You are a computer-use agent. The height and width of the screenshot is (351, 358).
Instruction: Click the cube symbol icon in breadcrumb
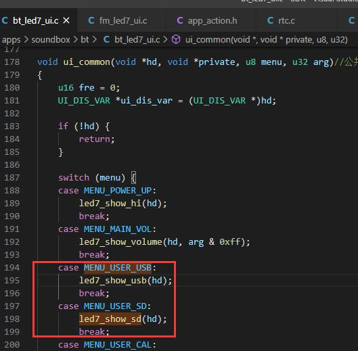(176, 39)
